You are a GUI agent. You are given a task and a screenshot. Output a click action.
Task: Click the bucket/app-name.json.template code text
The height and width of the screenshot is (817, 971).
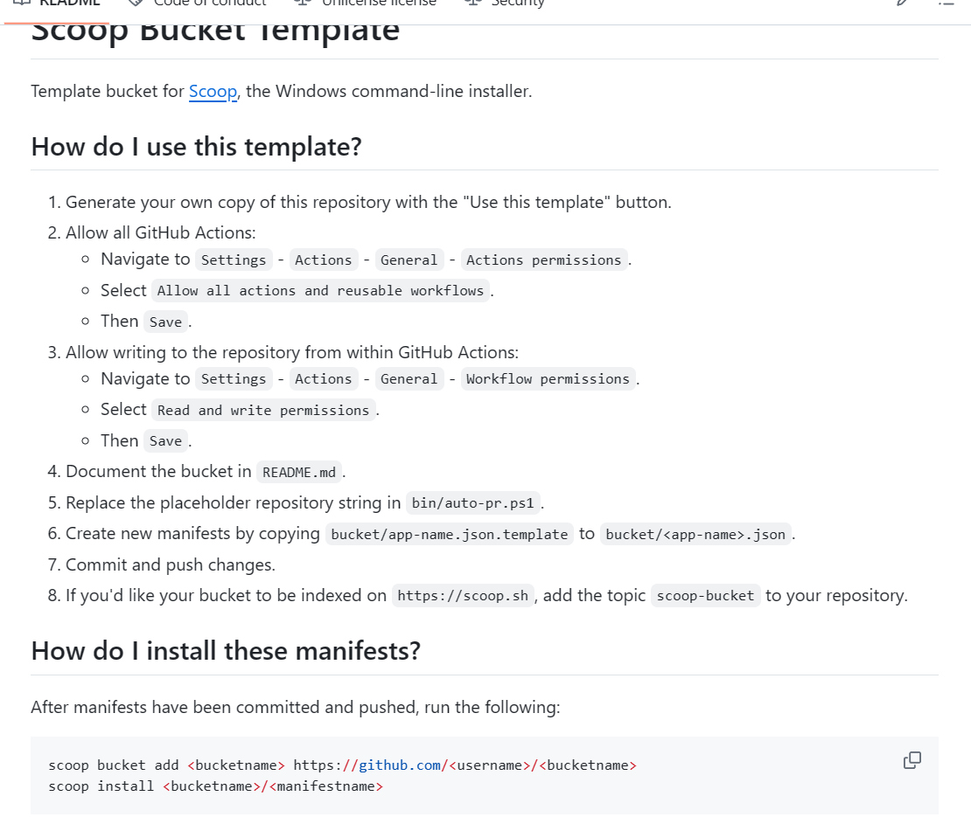point(449,534)
